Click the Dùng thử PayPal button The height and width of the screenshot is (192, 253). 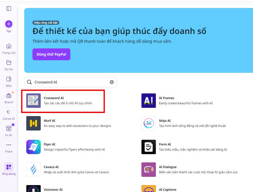[x=51, y=54]
